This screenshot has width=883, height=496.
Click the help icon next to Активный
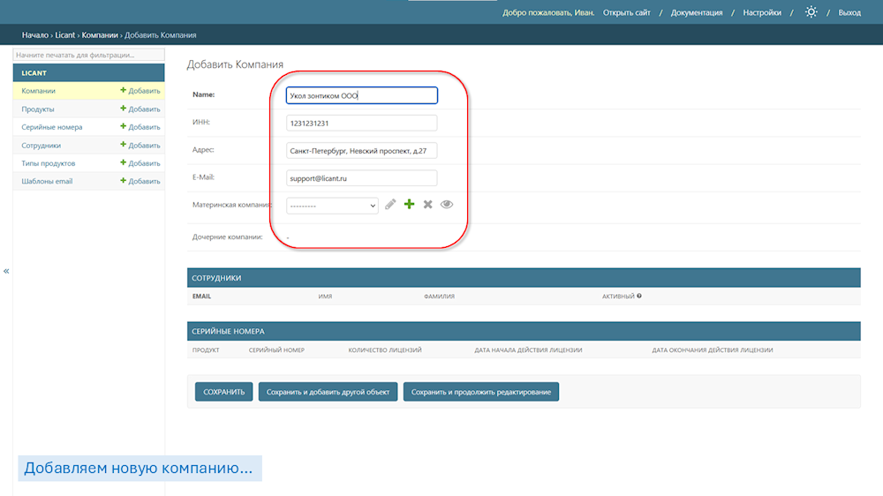(638, 297)
